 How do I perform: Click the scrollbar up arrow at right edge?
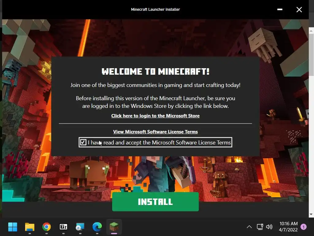pos(311,31)
